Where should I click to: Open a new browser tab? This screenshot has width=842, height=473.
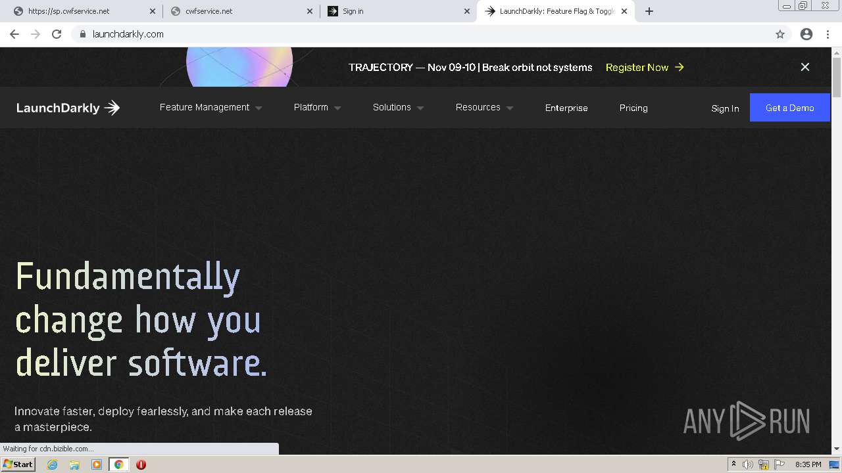click(649, 11)
